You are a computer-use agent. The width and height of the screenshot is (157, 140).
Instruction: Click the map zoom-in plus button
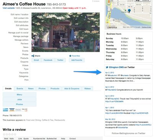pos(109,7)
